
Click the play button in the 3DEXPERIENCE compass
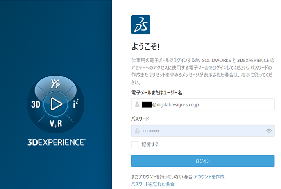pyautogui.click(x=56, y=104)
